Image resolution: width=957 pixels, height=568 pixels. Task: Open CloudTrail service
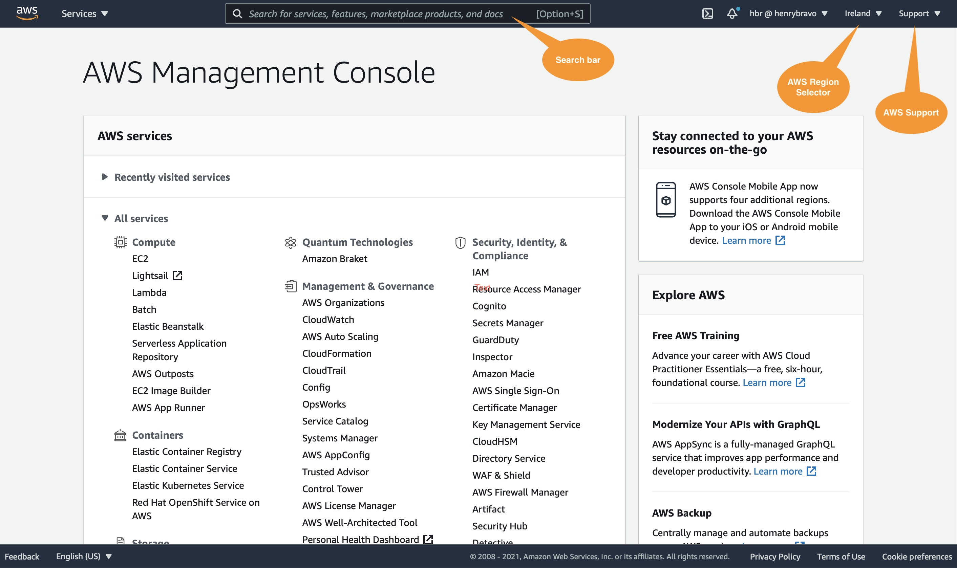[x=324, y=370]
